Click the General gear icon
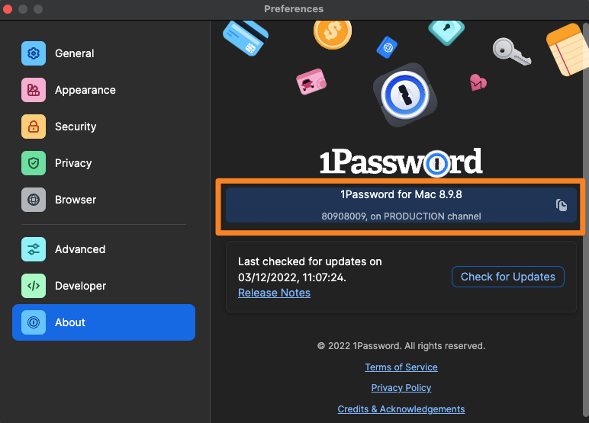This screenshot has height=423, width=589. tap(34, 53)
